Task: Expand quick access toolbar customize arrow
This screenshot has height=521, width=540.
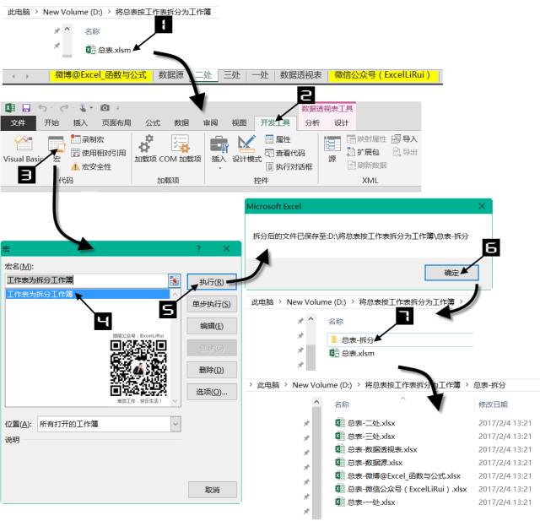Action: tap(118, 108)
